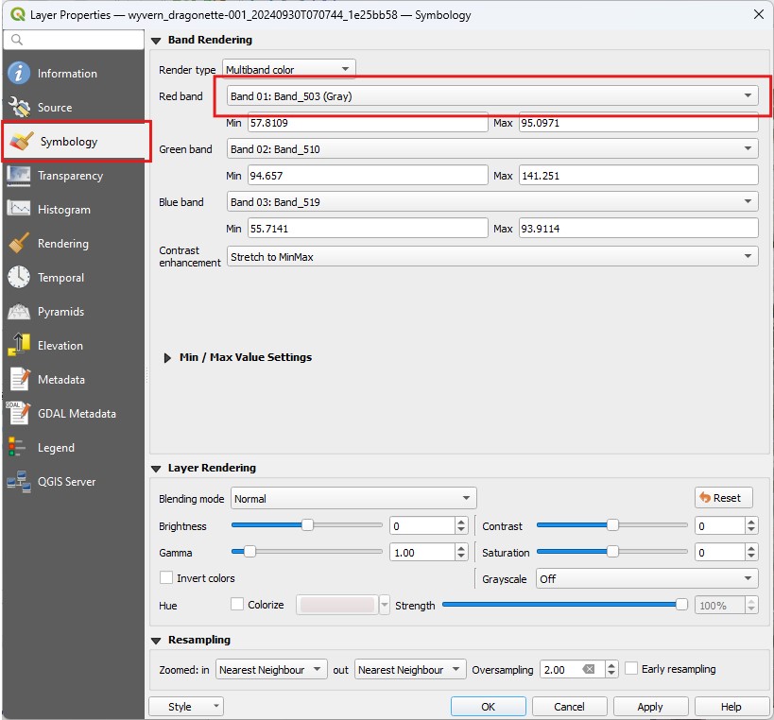Select the GDAL Metadata icon

click(x=19, y=414)
